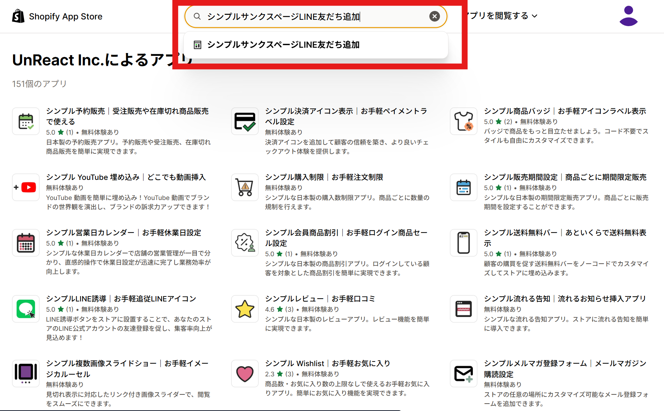The width and height of the screenshot is (664, 411).
Task: Open the シンプル送料無料バー phone icon
Action: click(464, 243)
